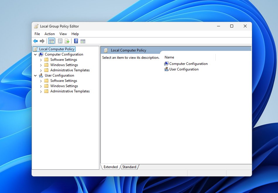
Task: Click the Back navigation arrow in the toolbar
Action: (35, 41)
